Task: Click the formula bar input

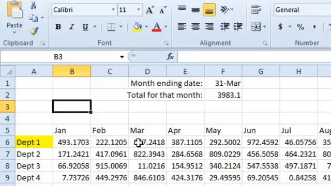Action: [x=254, y=57]
